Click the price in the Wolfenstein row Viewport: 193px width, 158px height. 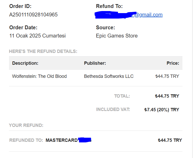tap(167, 76)
